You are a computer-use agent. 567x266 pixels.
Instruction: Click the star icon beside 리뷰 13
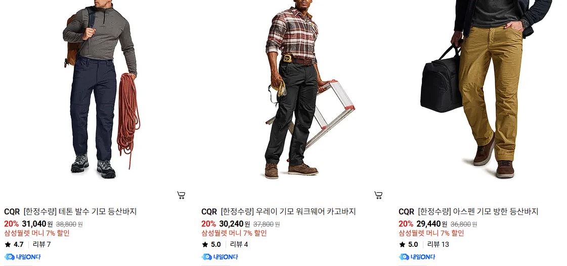point(402,245)
